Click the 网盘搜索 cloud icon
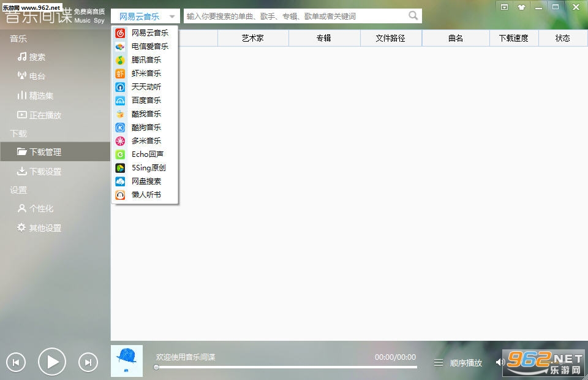The height and width of the screenshot is (380, 588). point(120,181)
